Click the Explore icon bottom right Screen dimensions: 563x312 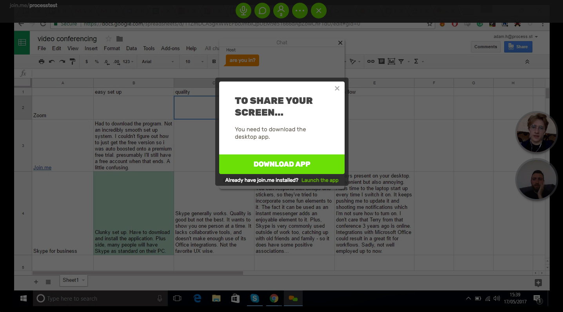tap(538, 283)
